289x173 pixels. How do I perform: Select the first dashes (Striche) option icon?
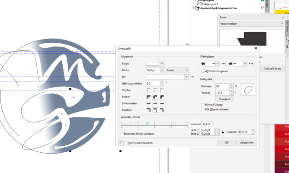(x=148, y=90)
